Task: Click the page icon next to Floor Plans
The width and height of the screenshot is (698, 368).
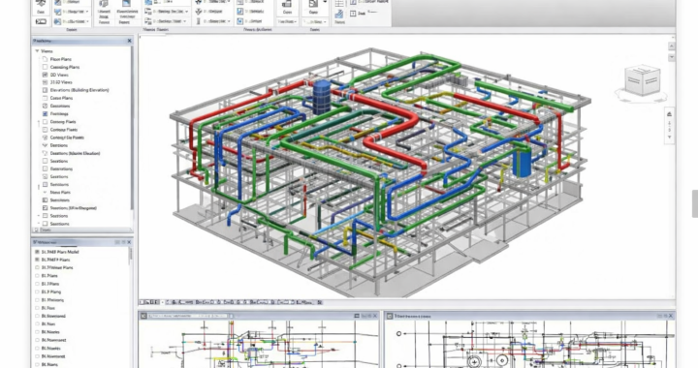Action: tap(45, 59)
